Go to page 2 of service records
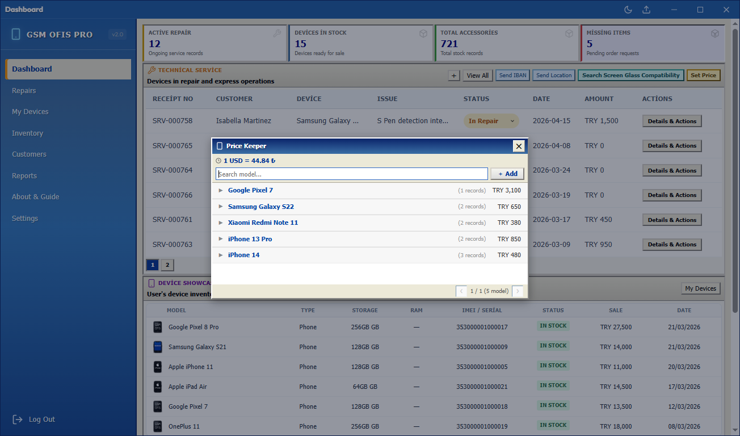The image size is (740, 436). coord(167,265)
